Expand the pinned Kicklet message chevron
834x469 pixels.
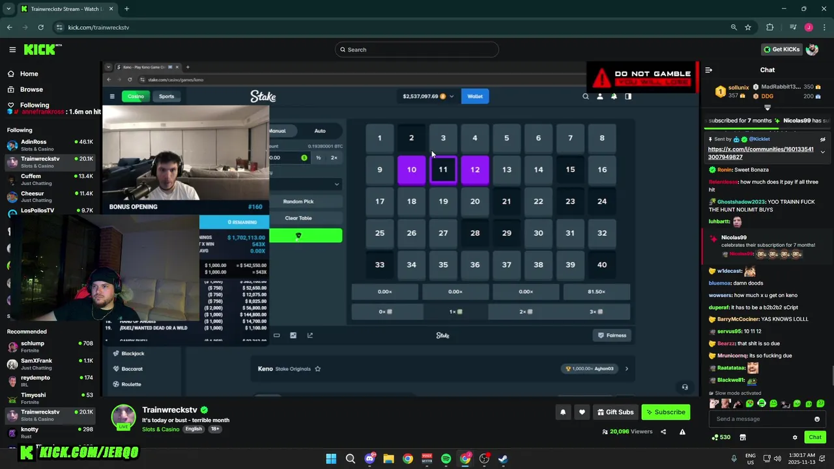[x=822, y=152]
